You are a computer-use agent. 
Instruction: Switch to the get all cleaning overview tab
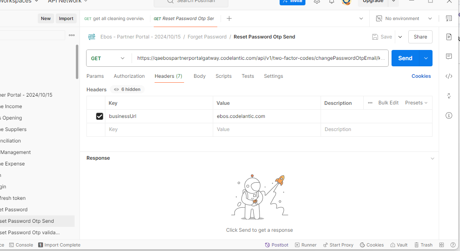[114, 18]
